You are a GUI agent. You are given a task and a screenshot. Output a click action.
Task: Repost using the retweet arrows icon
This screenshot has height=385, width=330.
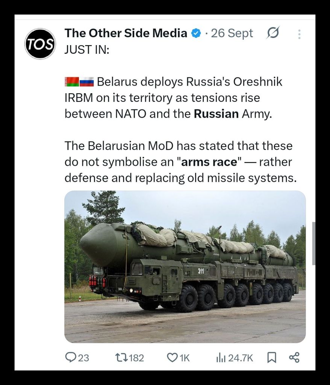coord(121,357)
